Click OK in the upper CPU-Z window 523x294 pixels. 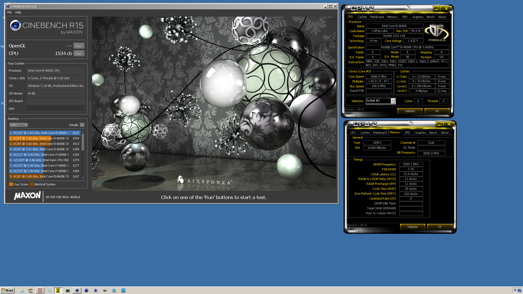click(x=437, y=111)
